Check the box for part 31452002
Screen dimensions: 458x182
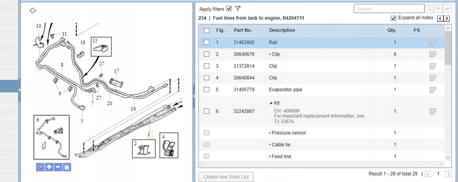(x=207, y=42)
